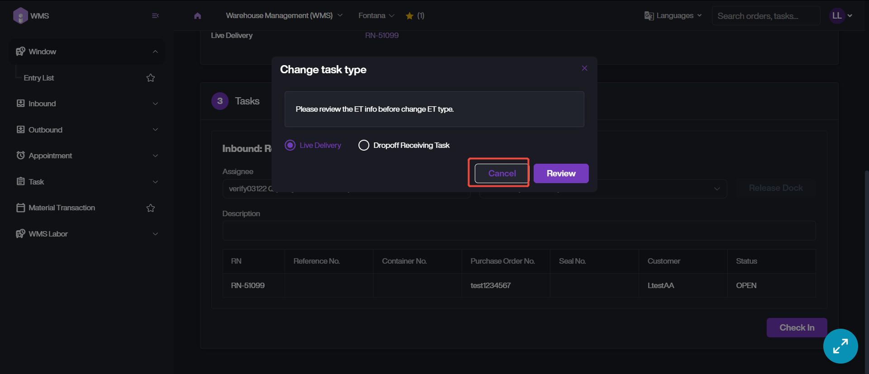The height and width of the screenshot is (374, 869).
Task: Open Material Transaction menu item
Action: (x=62, y=208)
